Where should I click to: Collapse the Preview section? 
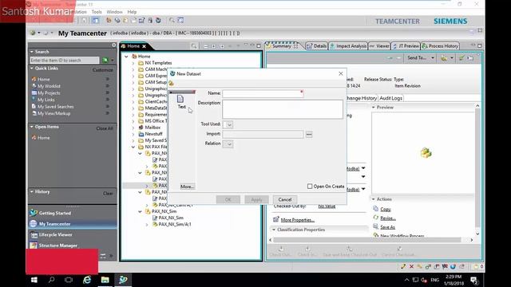point(374,108)
